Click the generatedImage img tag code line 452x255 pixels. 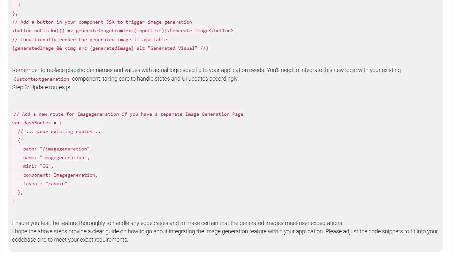pyautogui.click(x=110, y=48)
